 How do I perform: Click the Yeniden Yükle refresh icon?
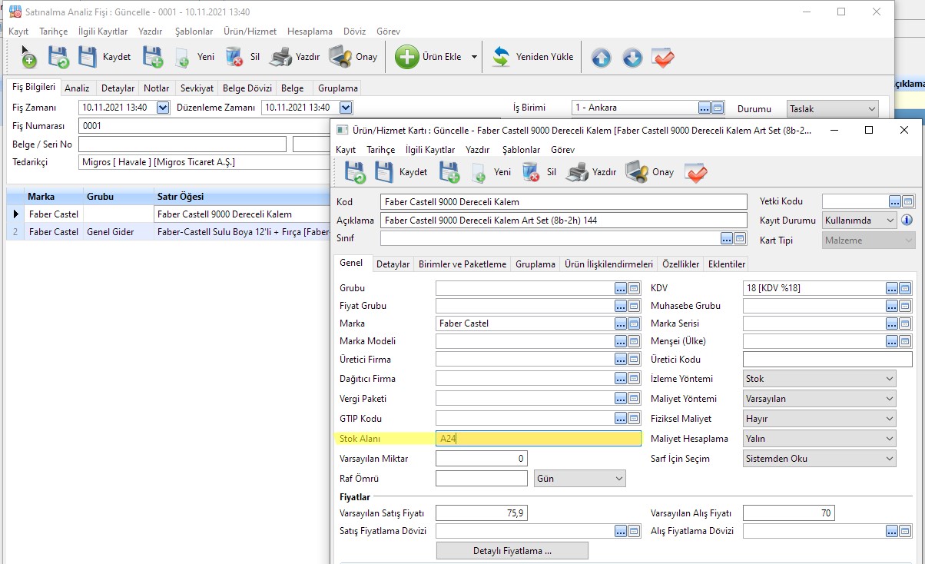502,58
